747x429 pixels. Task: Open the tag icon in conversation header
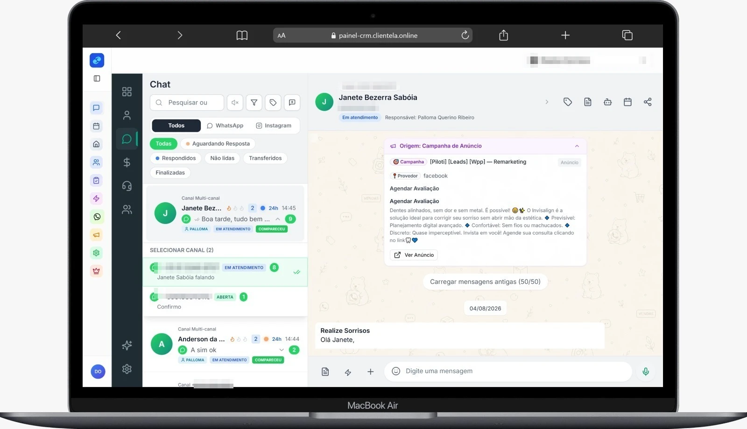point(568,102)
